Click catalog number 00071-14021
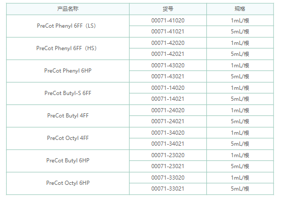Screen dimensions: 281x200 (168, 99)
